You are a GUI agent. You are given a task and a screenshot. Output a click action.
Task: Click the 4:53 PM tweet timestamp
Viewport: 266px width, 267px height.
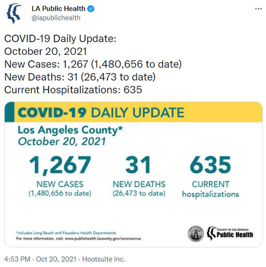click(17, 259)
